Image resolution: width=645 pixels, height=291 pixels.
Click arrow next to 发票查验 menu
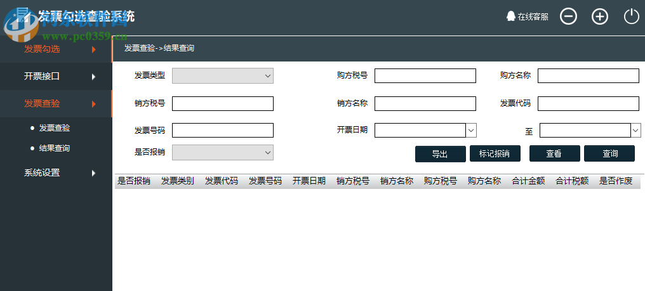click(x=94, y=103)
